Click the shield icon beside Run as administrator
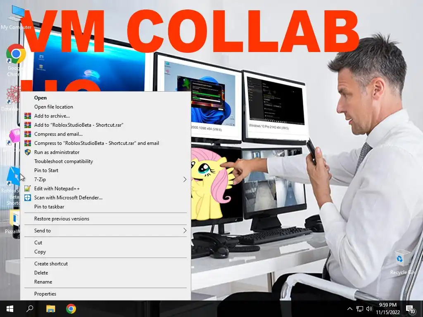423x317 pixels. (x=28, y=152)
